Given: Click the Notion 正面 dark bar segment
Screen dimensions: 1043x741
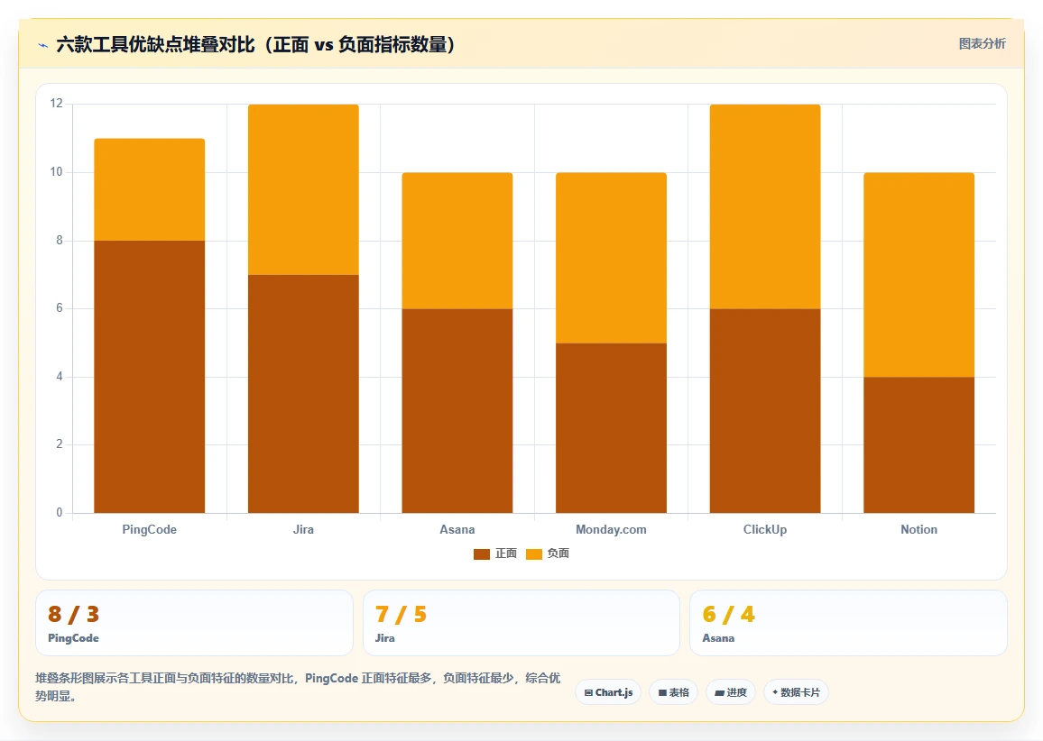Looking at the screenshot, I should coord(918,444).
